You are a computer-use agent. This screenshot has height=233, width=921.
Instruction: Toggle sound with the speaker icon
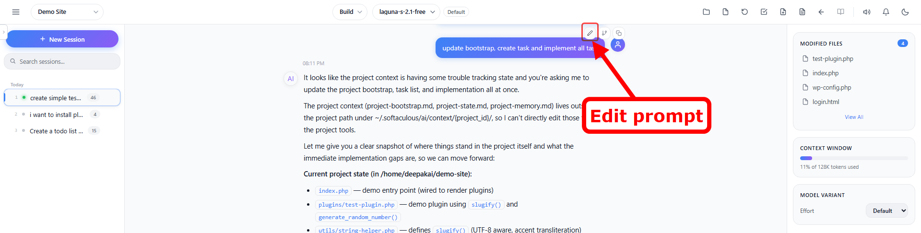pos(867,12)
